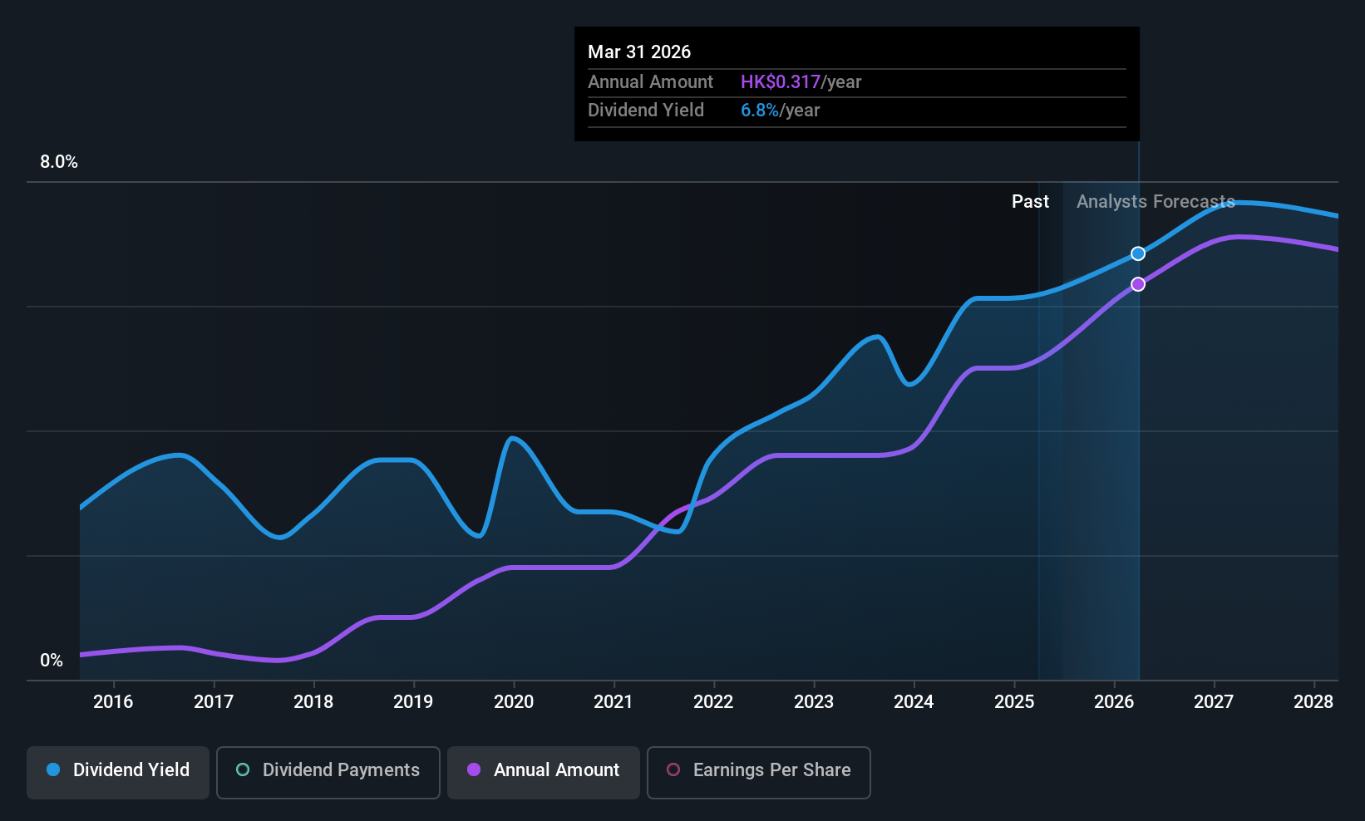Click the 6.8% dividend yield tooltip value

coord(760,111)
